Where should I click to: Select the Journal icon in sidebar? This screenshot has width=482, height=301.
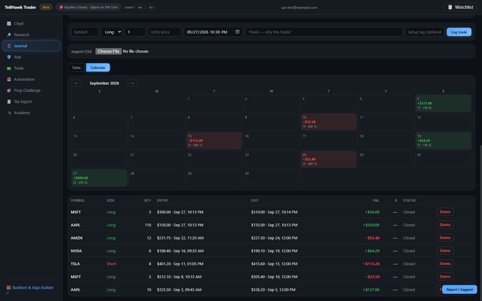(x=9, y=46)
